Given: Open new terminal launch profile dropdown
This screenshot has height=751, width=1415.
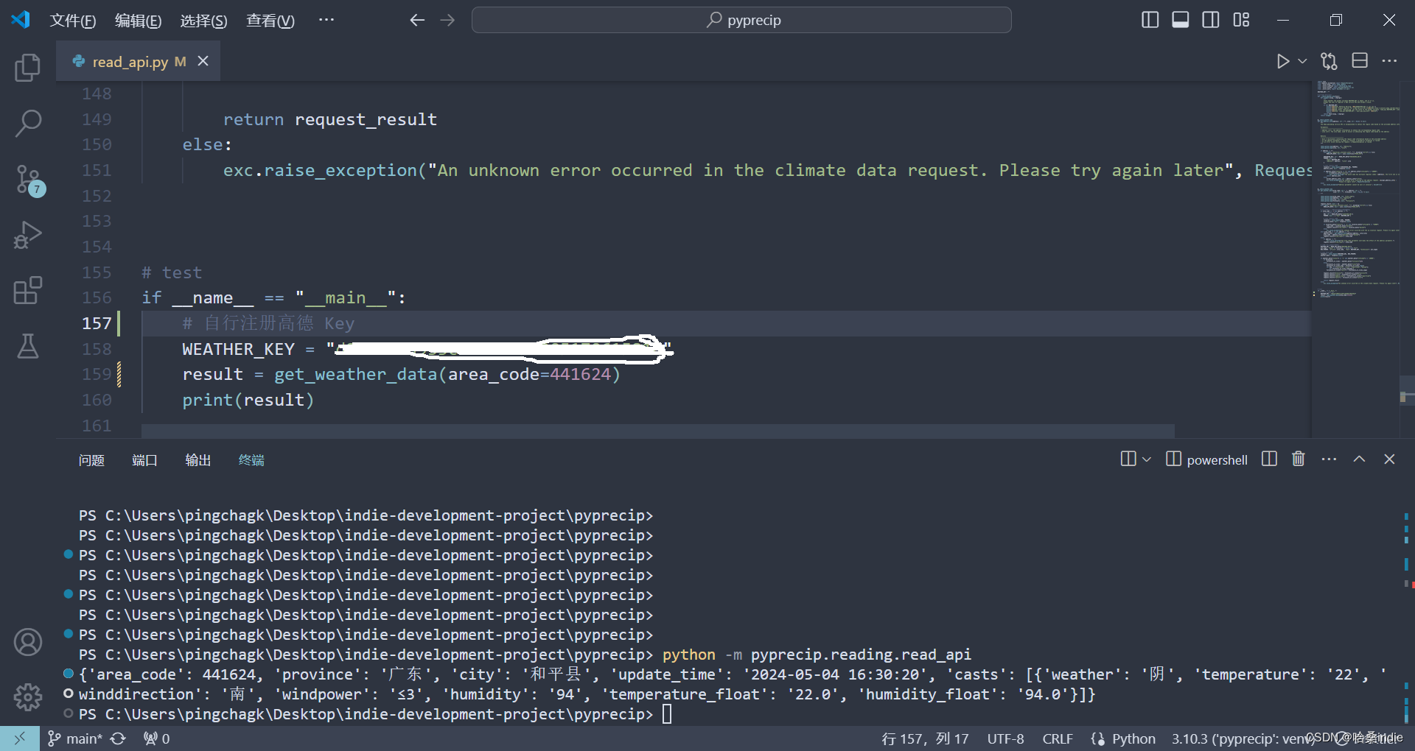Looking at the screenshot, I should (1146, 459).
